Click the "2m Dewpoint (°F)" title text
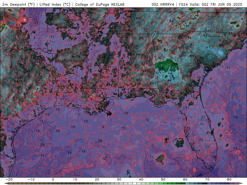 [19, 4]
